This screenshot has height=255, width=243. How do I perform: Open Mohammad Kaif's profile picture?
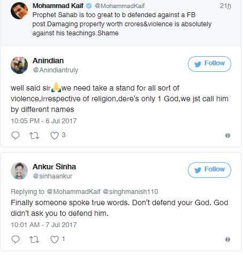pyautogui.click(x=19, y=11)
